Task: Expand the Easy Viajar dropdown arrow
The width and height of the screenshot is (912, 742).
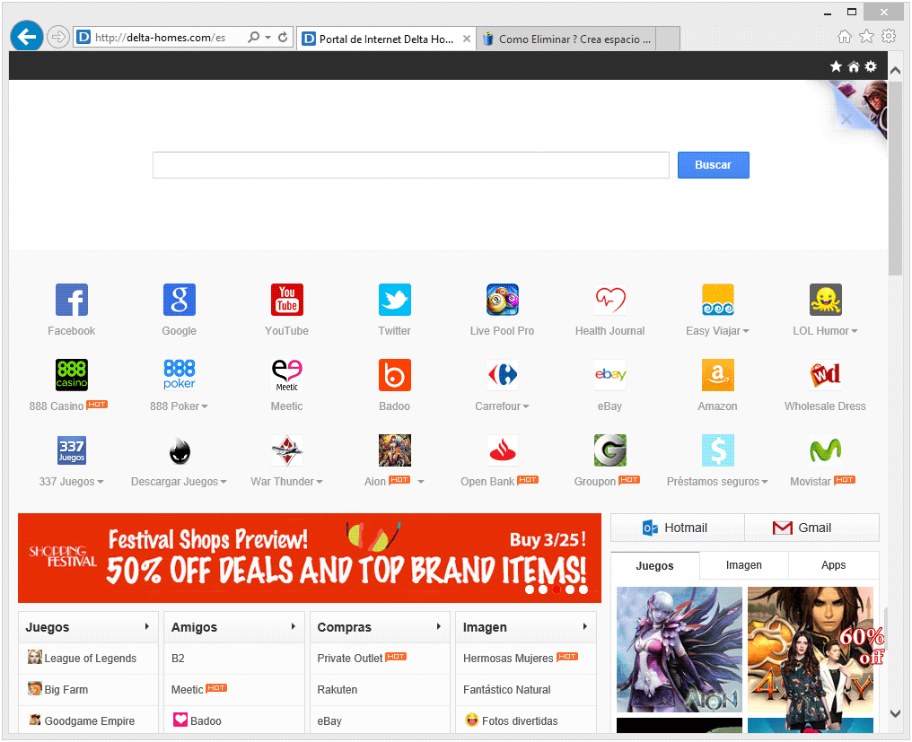Action: [x=746, y=331]
